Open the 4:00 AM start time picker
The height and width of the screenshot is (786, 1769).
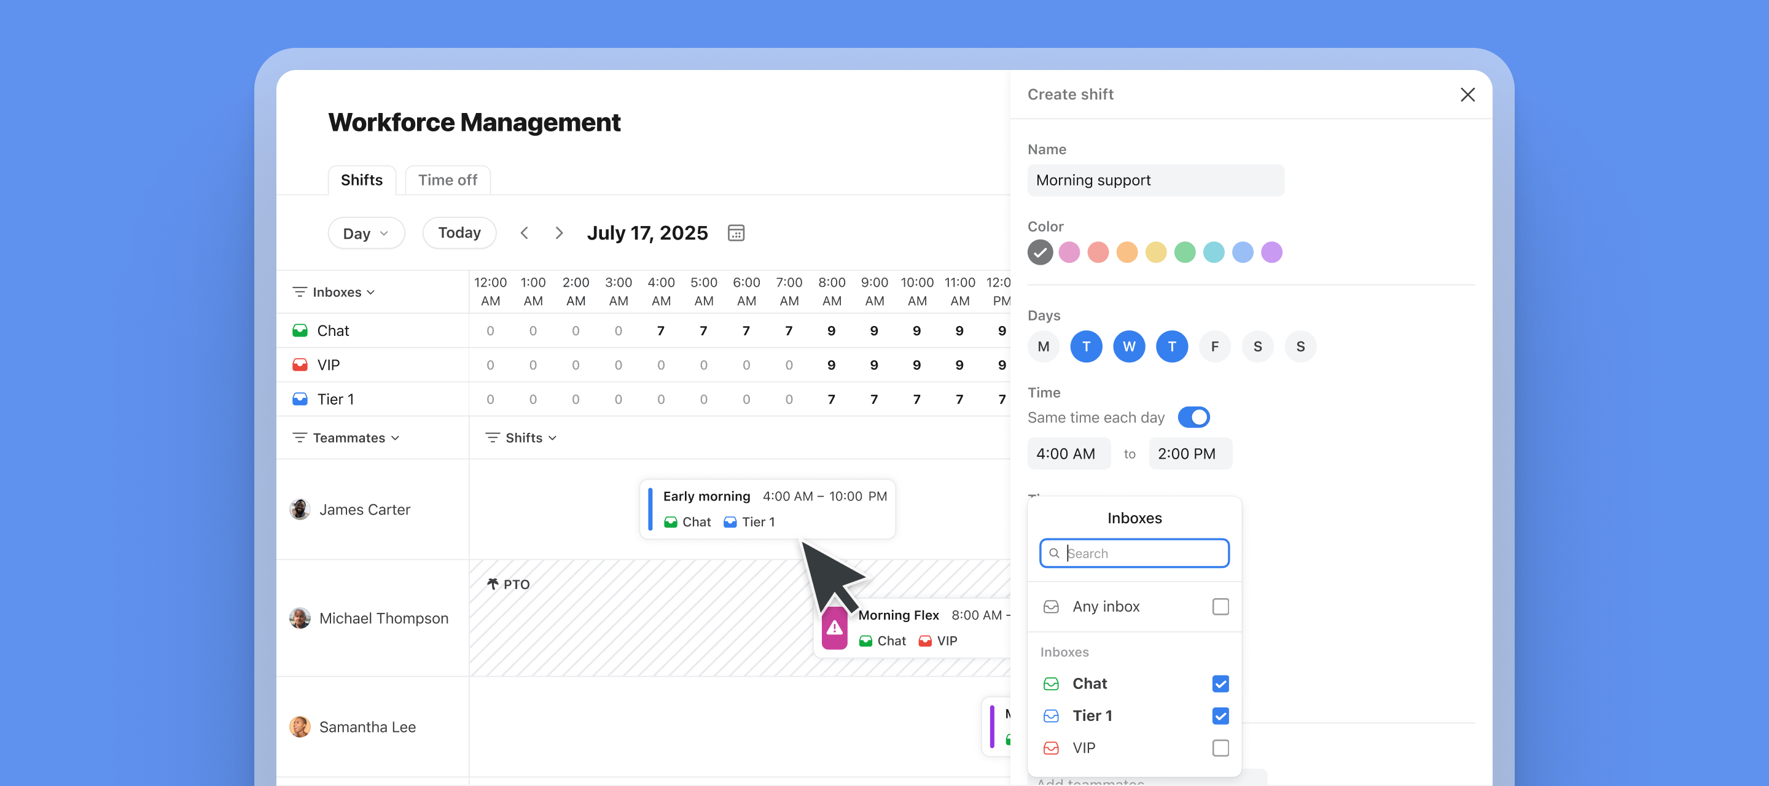(1069, 454)
